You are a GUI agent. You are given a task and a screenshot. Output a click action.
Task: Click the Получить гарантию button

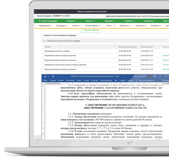pos(91,30)
